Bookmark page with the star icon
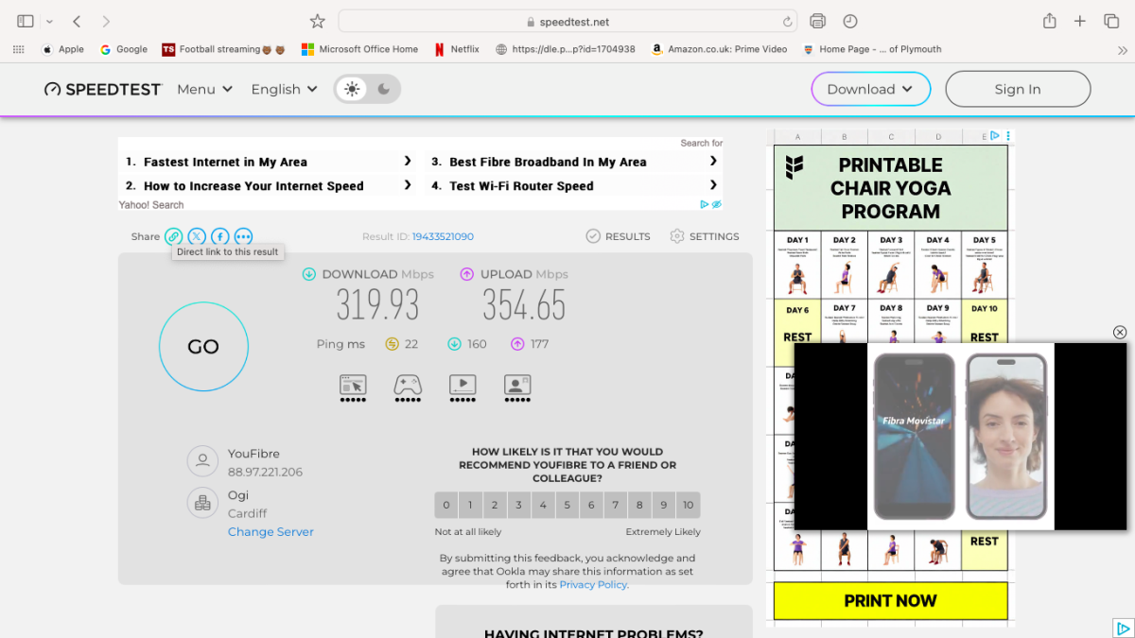Image resolution: width=1135 pixels, height=638 pixels. coord(318,21)
